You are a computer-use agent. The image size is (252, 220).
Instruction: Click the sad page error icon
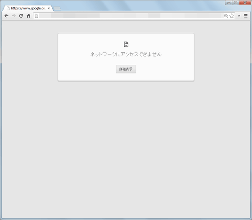pos(126,44)
